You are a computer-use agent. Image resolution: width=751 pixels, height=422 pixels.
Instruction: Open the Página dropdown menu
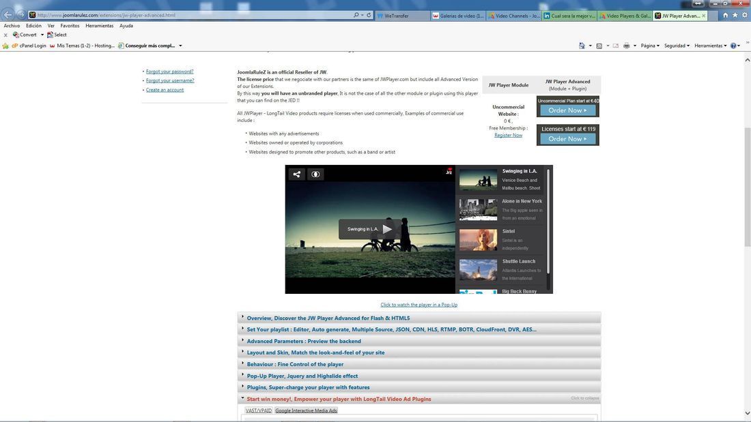(x=650, y=46)
